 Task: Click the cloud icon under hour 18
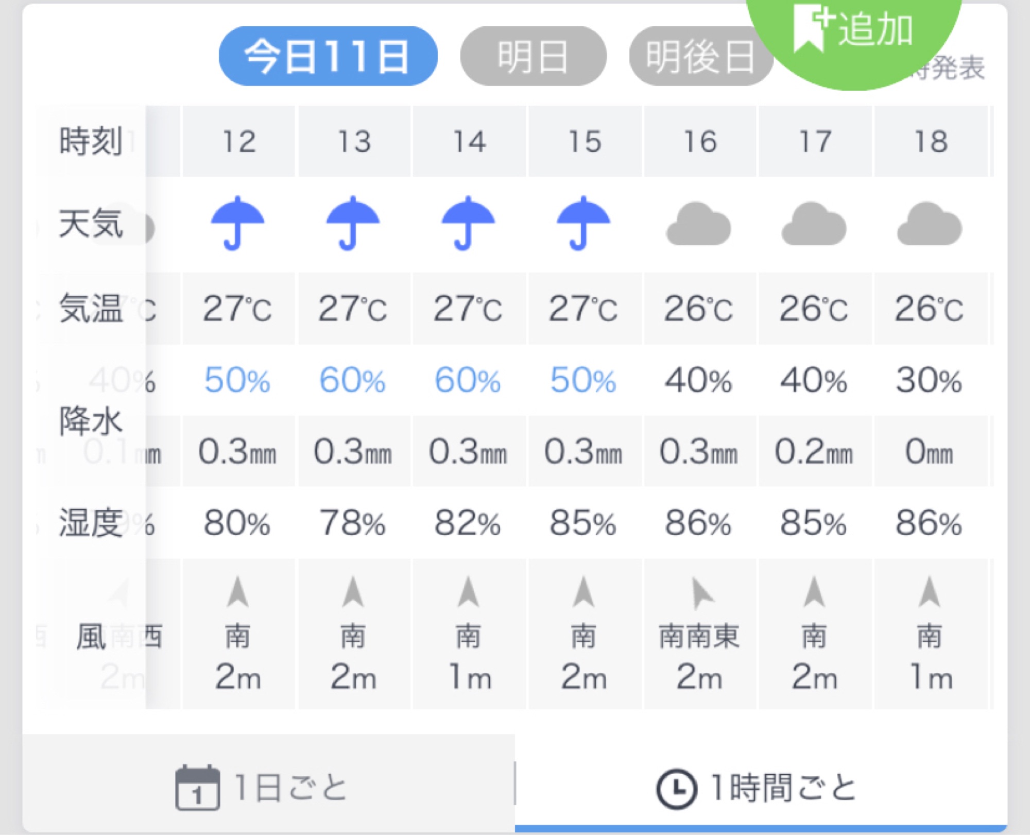tap(929, 224)
